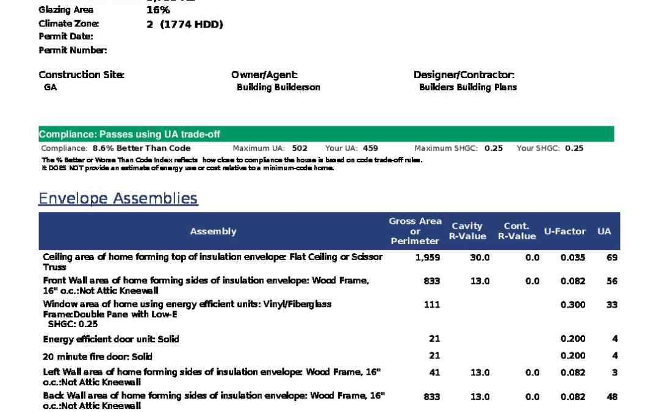Select the Assembly column header
The width and height of the screenshot is (659, 412).
[x=213, y=231]
